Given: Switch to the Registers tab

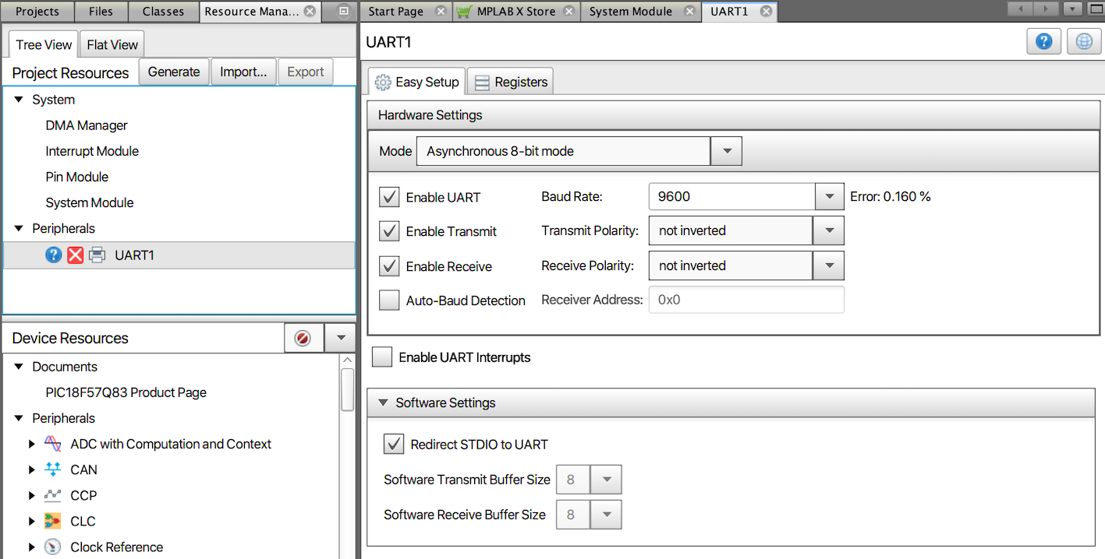Looking at the screenshot, I should pos(511,82).
